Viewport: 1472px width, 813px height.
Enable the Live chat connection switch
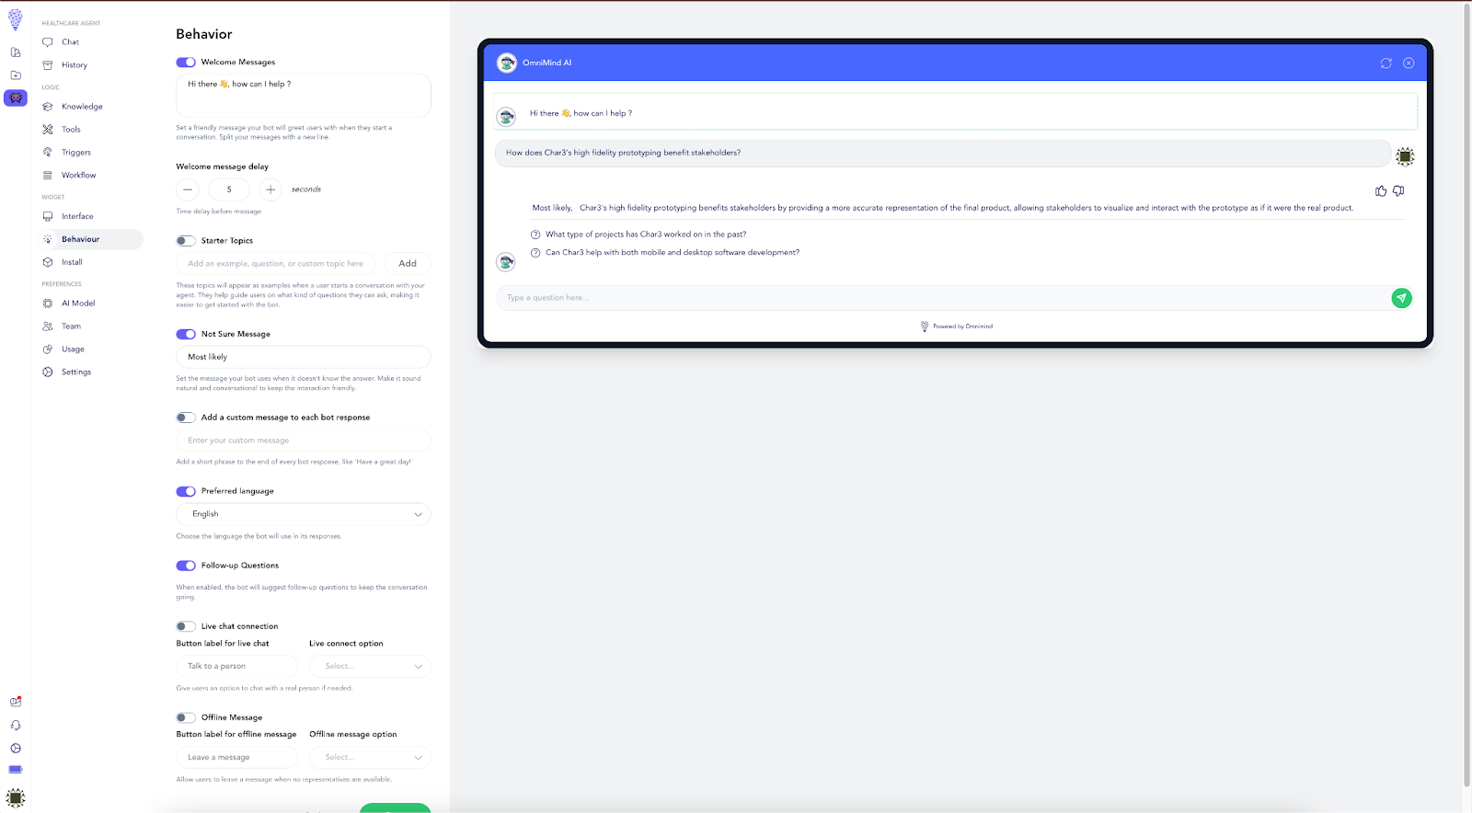(186, 626)
